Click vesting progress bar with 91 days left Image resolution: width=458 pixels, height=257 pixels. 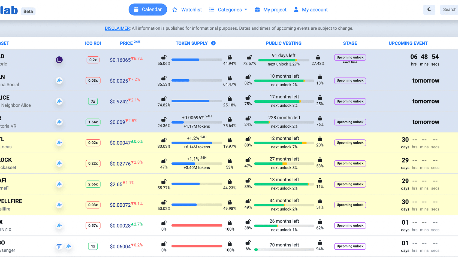[284, 60]
